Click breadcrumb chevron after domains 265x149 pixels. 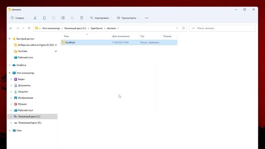(x=118, y=28)
